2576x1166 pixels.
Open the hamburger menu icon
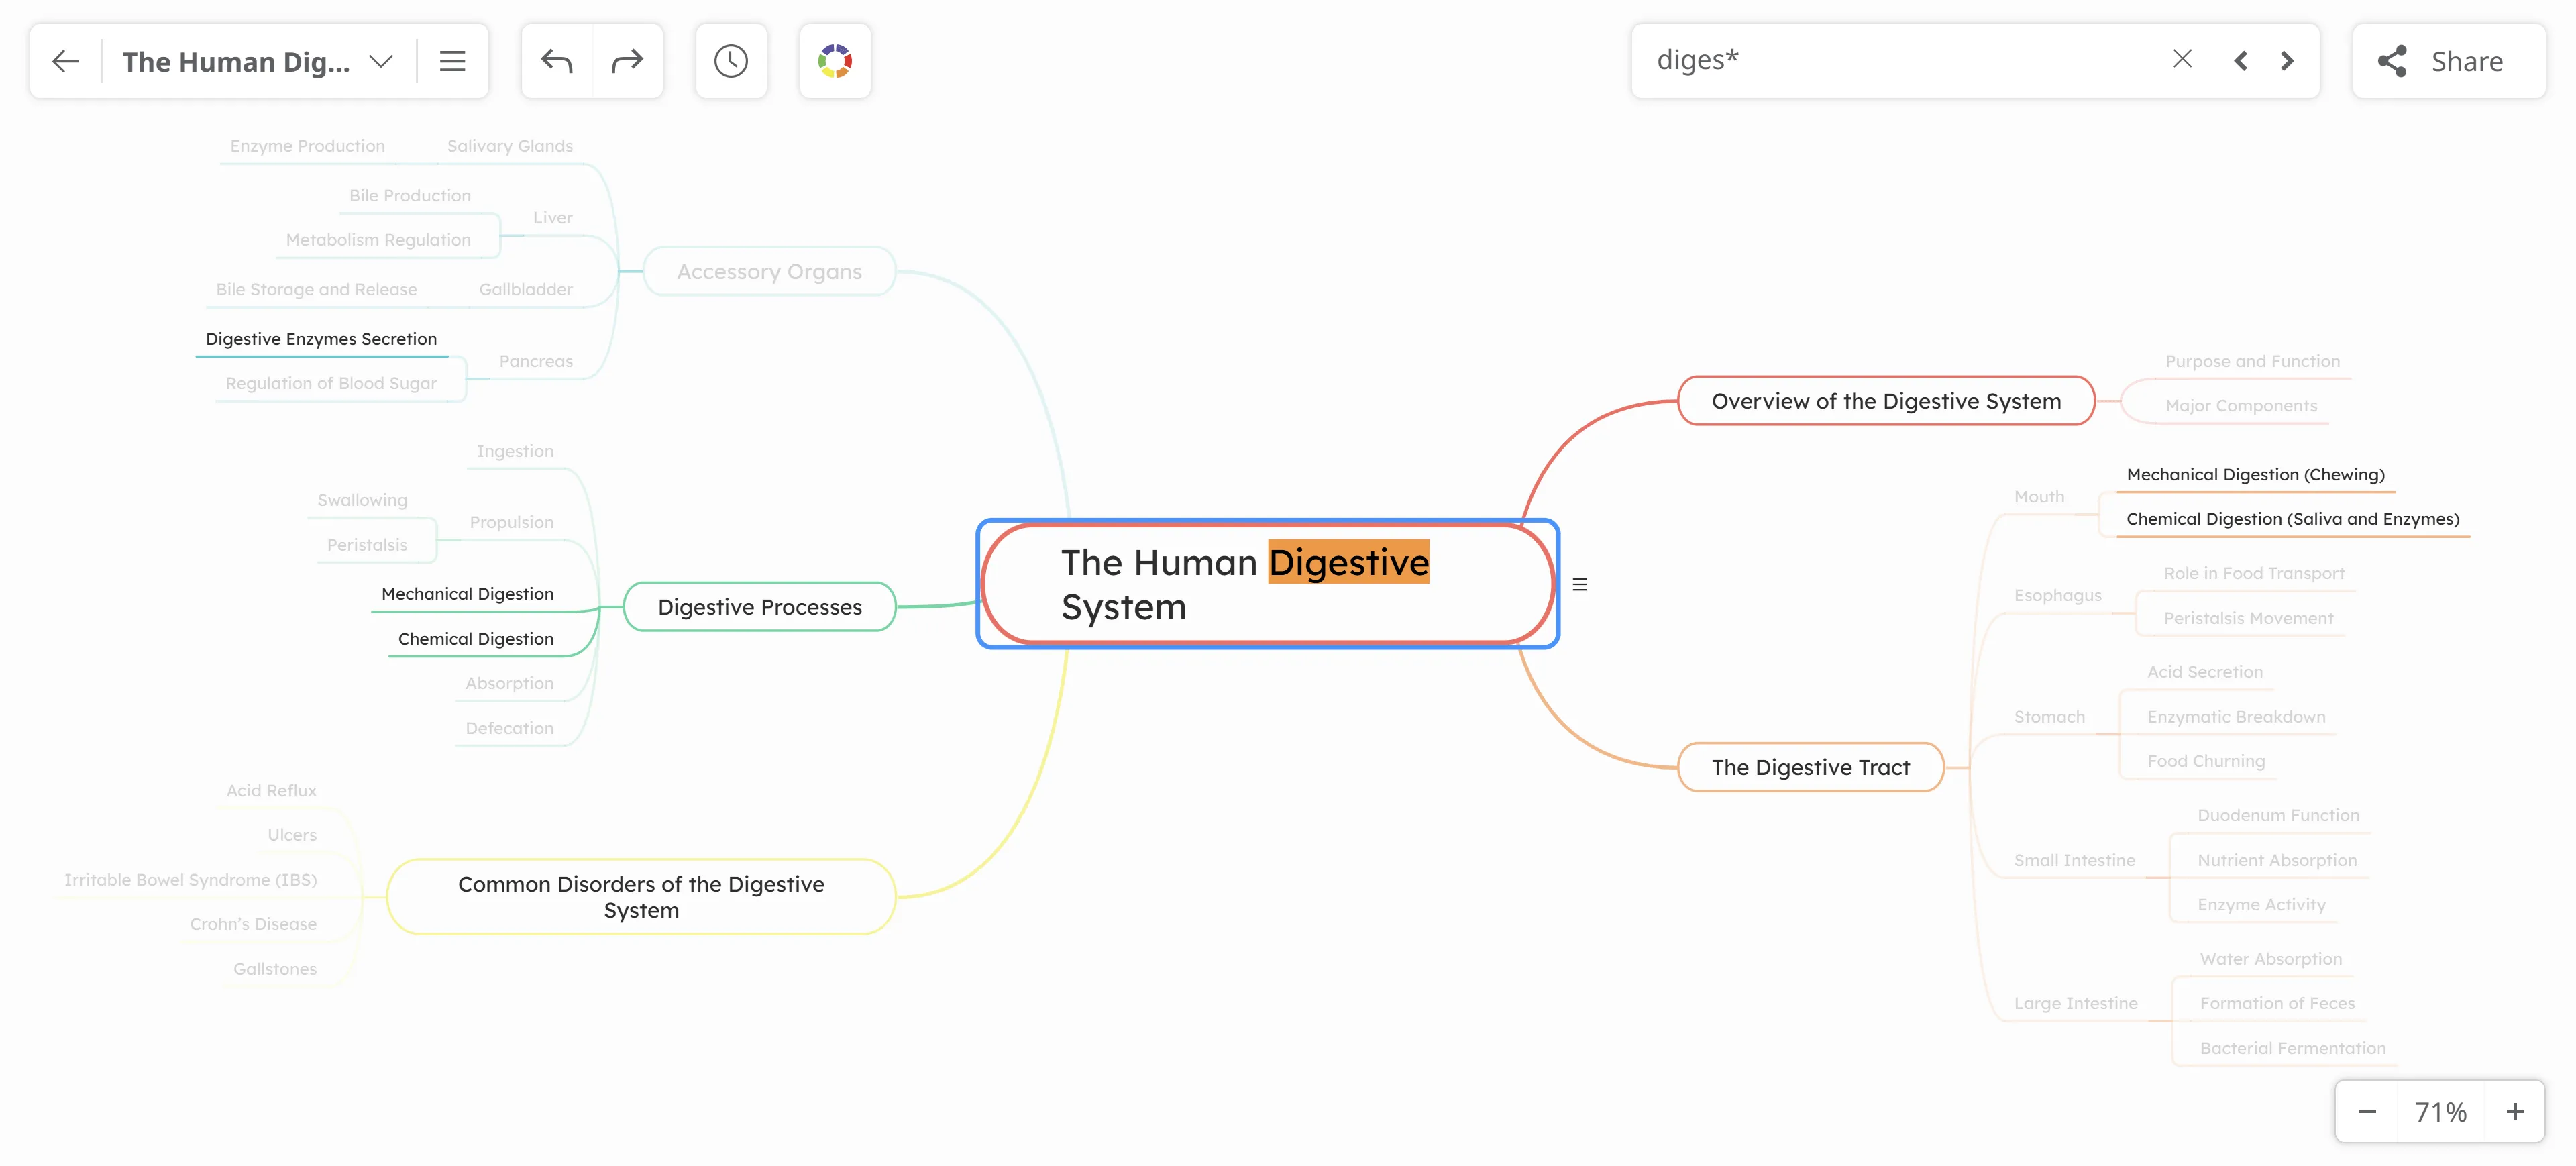point(452,62)
